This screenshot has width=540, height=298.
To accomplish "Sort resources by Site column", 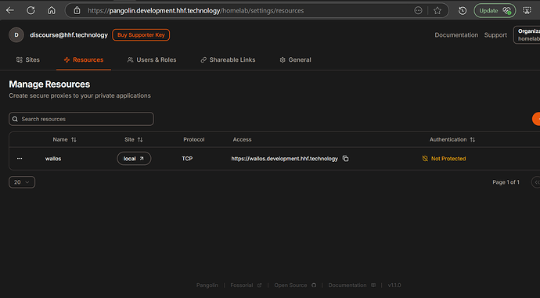I will (x=133, y=139).
